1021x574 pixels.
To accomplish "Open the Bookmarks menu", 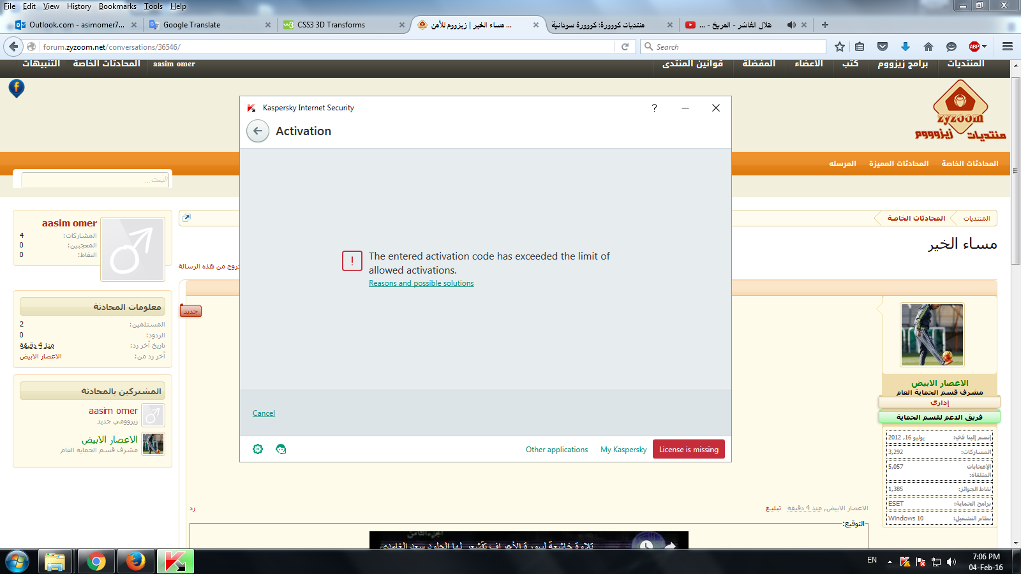I will 117,6.
